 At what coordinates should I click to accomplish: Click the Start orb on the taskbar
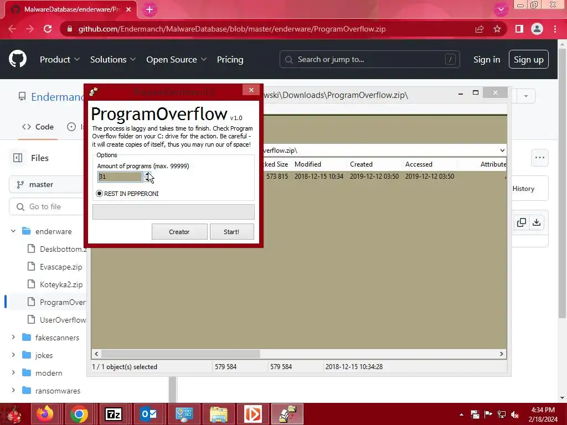[14, 414]
